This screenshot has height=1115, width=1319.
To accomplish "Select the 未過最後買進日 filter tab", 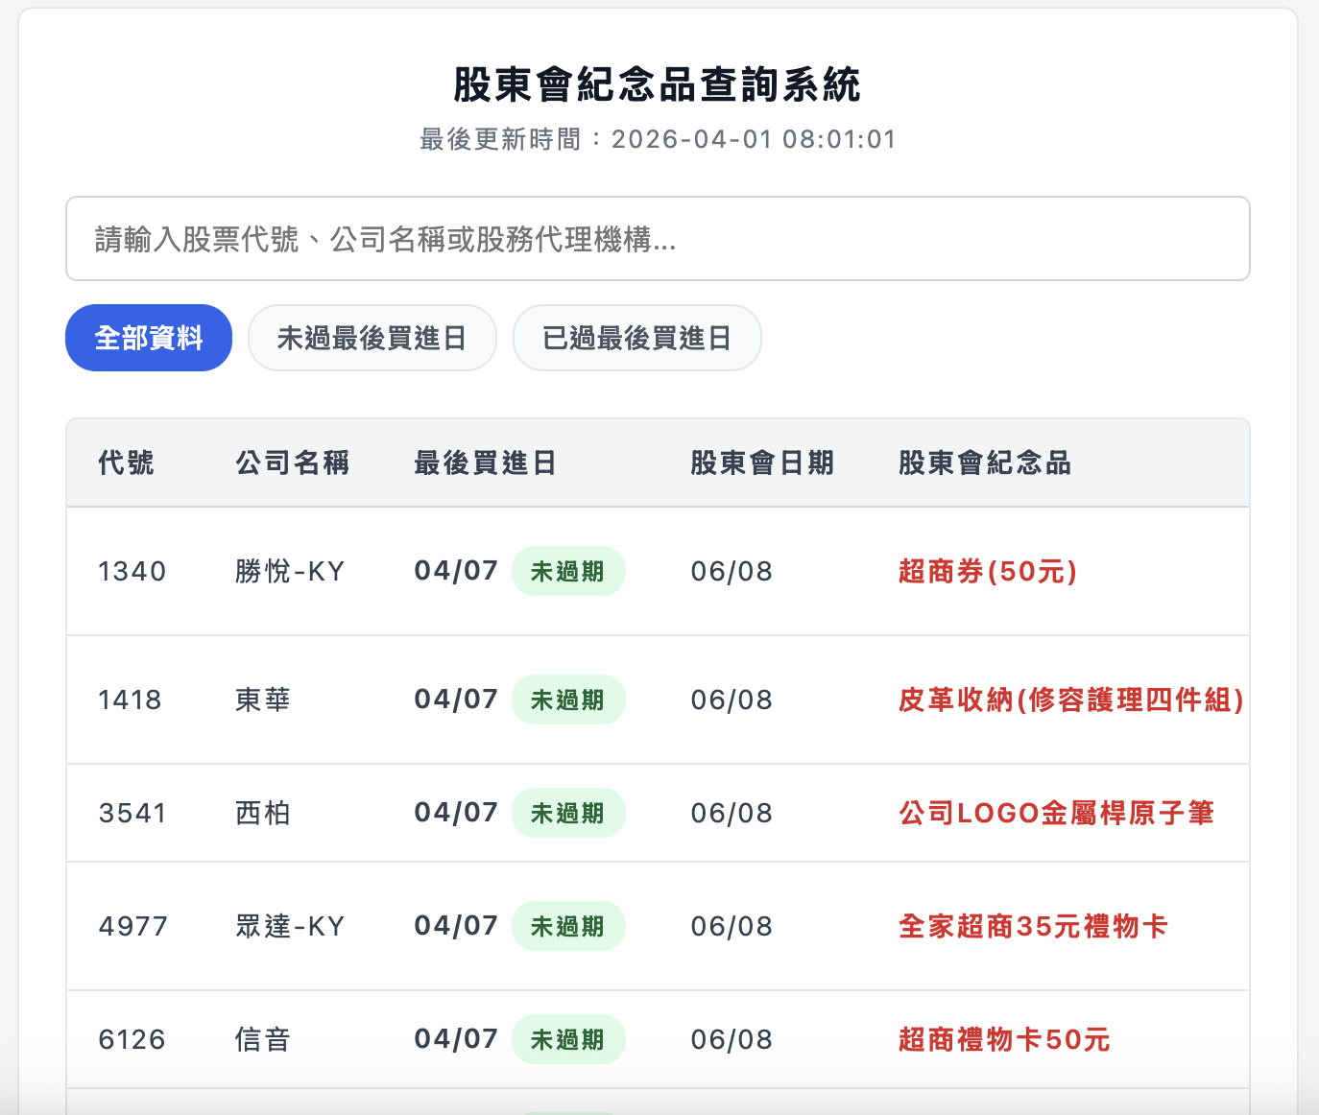I will [x=372, y=338].
